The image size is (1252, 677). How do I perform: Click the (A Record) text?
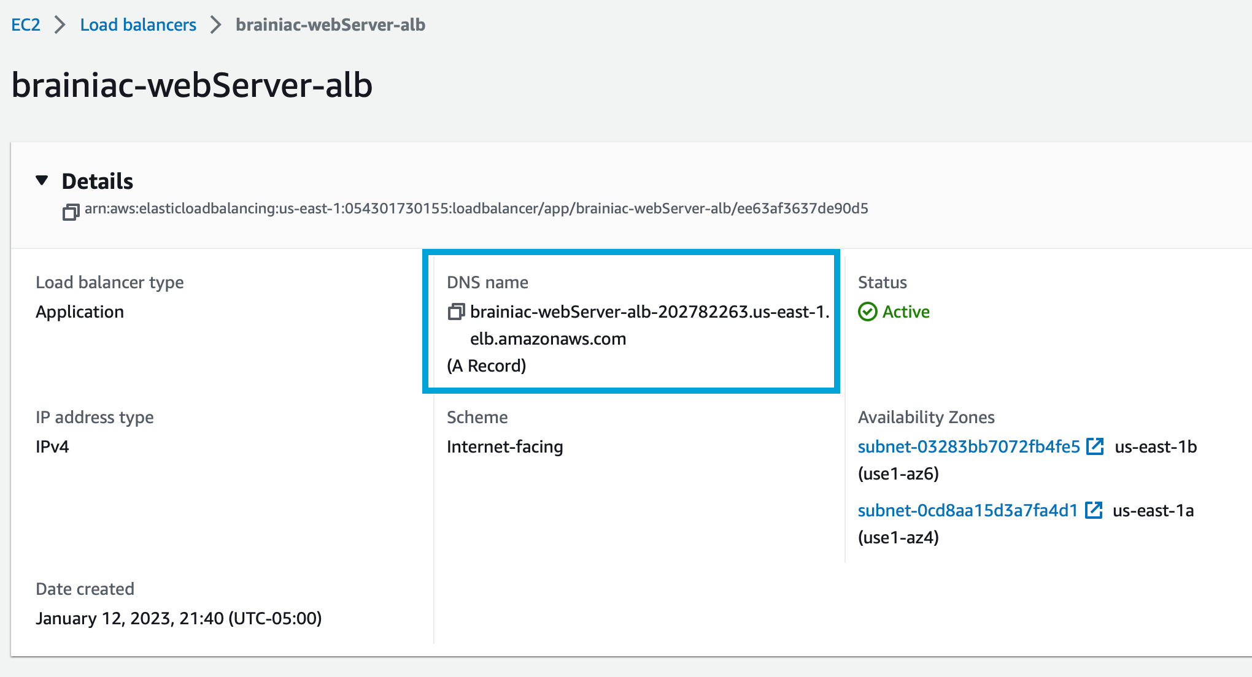click(x=487, y=365)
